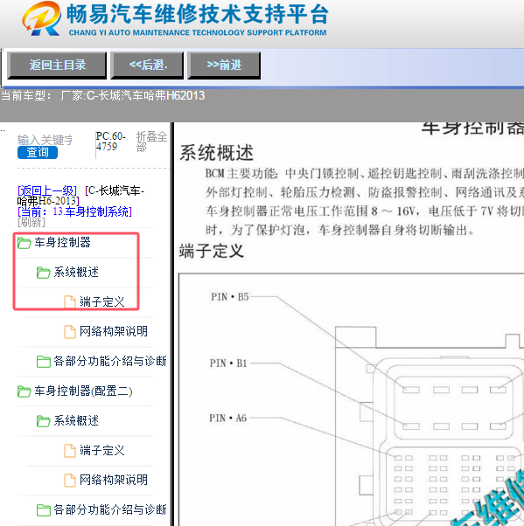Click the [当前: 13.车身控制系统] link
This screenshot has width=524, height=526.
coord(74,211)
